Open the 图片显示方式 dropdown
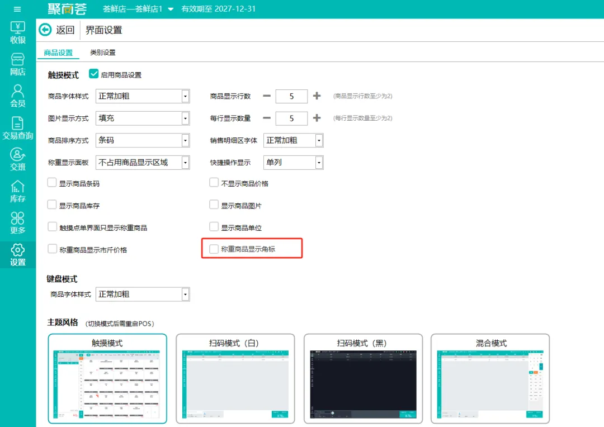The width and height of the screenshot is (604, 427). (143, 118)
